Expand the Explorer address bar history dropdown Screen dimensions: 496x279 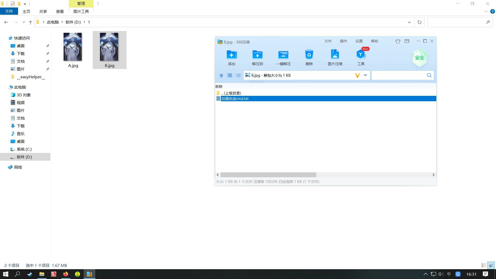point(409,22)
